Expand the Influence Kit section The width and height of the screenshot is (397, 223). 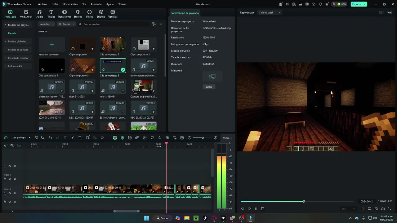click(5, 66)
